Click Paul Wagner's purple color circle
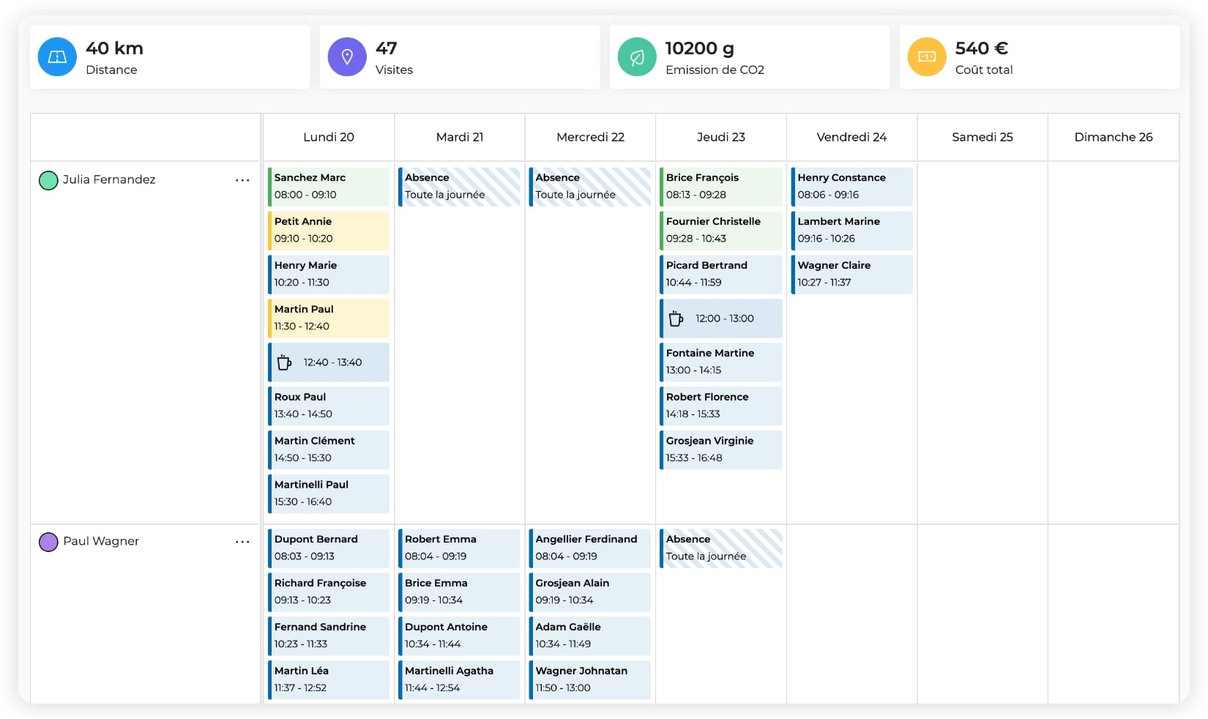This screenshot has height=719, width=1208. pyautogui.click(x=48, y=542)
